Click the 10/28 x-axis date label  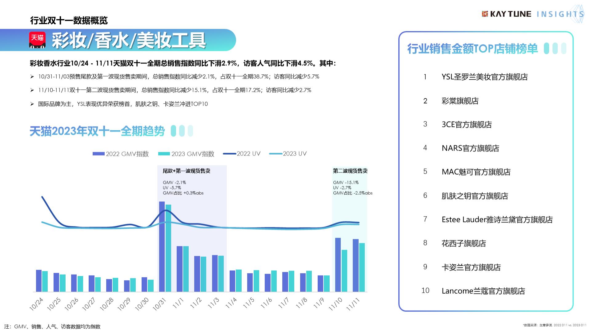point(107,304)
